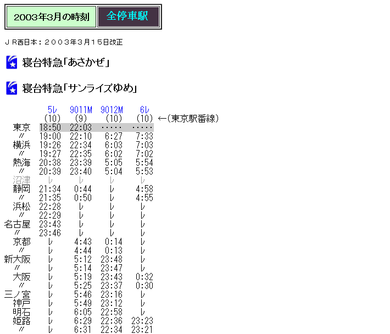The width and height of the screenshot is (390, 334).
Task: Click the 22:35 Yokohama time
Action: (81, 154)
